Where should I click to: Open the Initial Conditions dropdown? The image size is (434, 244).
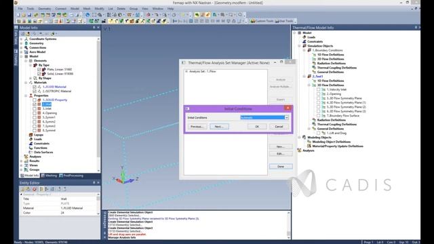287,117
